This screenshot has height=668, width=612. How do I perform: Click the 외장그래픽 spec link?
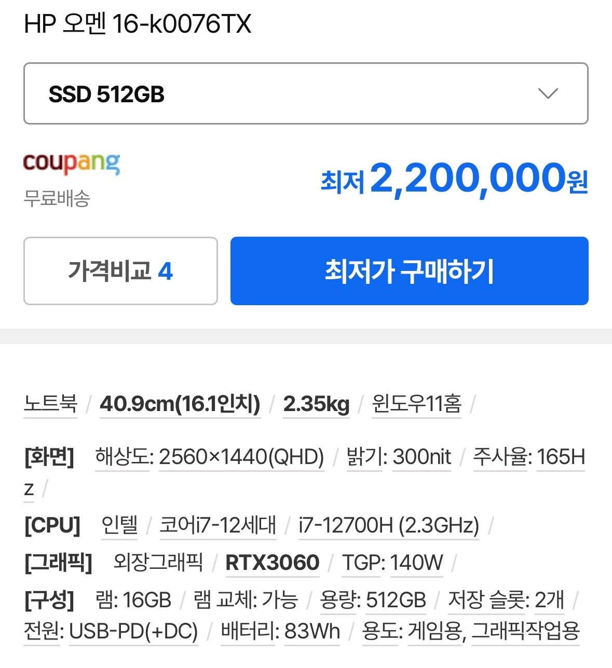coord(158,563)
